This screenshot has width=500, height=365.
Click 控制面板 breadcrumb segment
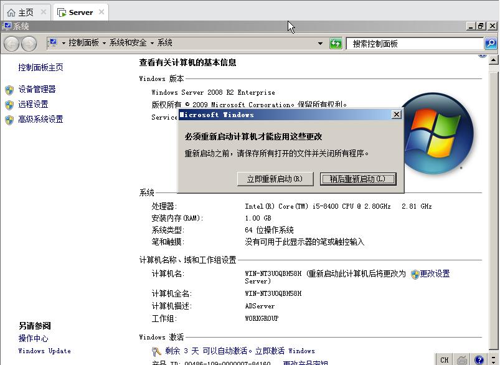[83, 43]
